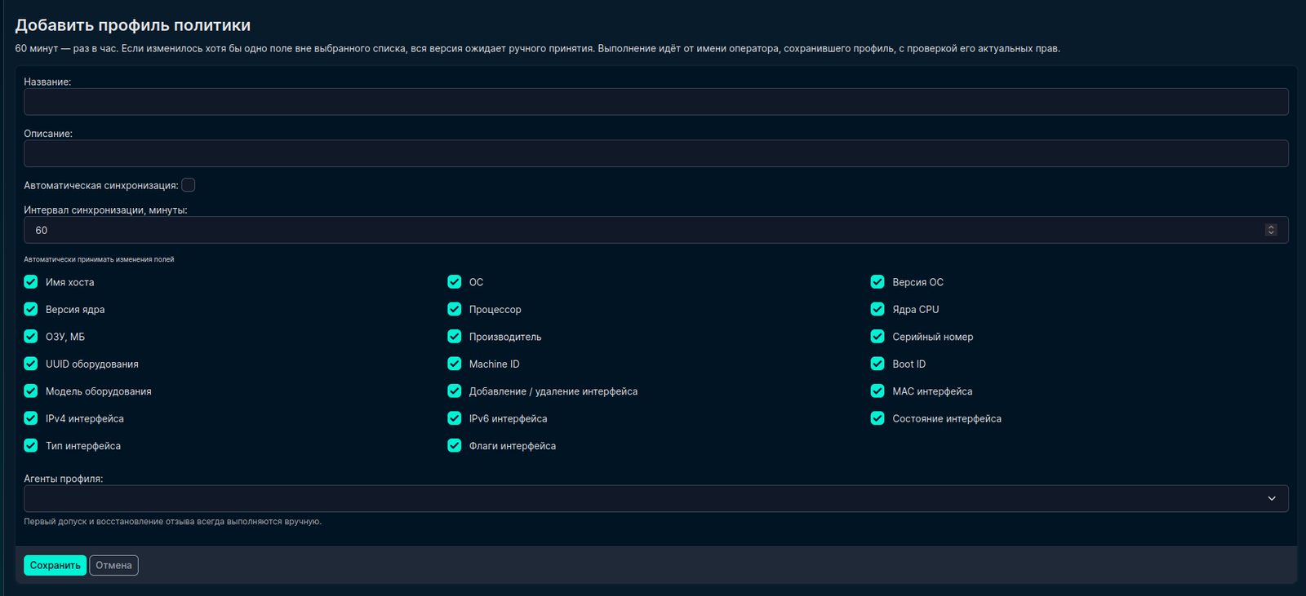Click the "Первый допуск и восстановление" note
This screenshot has width=1306, height=596.
tap(172, 521)
